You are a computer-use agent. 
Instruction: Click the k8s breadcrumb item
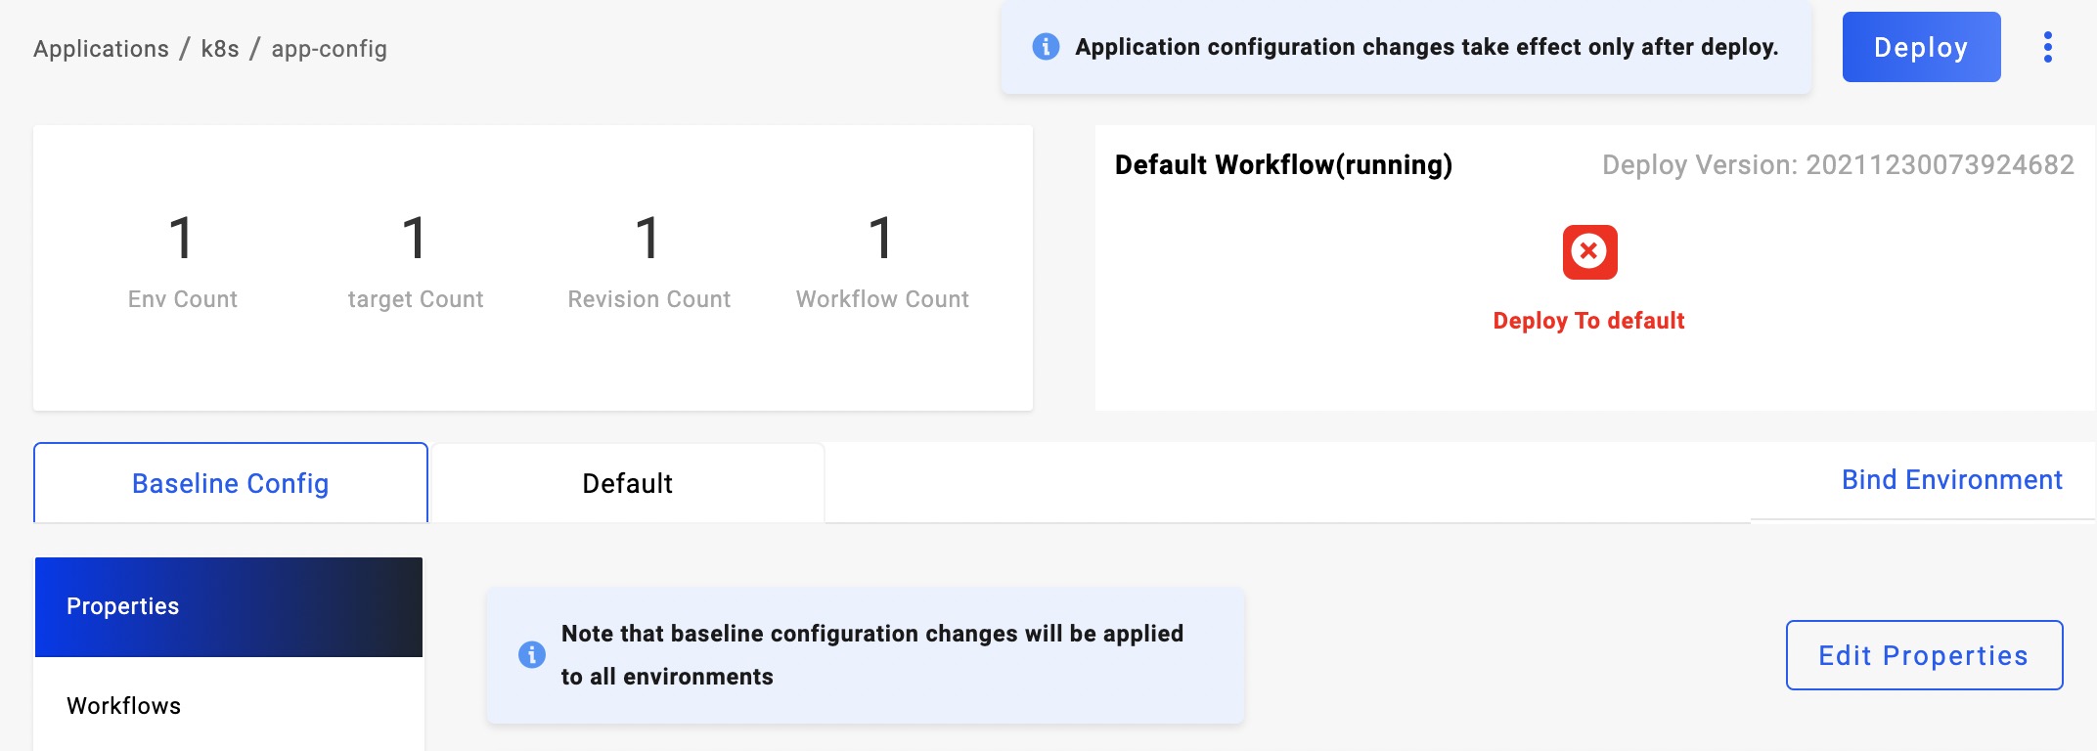220,49
